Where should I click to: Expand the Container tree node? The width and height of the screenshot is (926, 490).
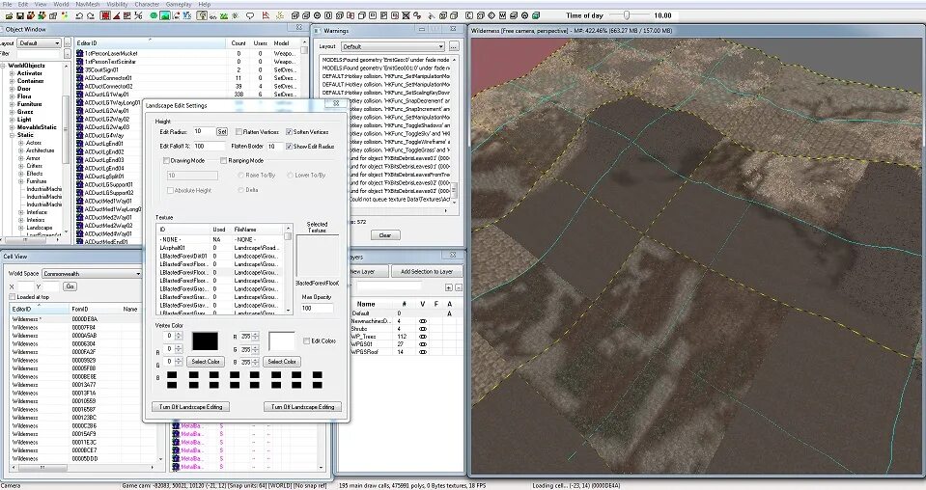click(x=12, y=81)
